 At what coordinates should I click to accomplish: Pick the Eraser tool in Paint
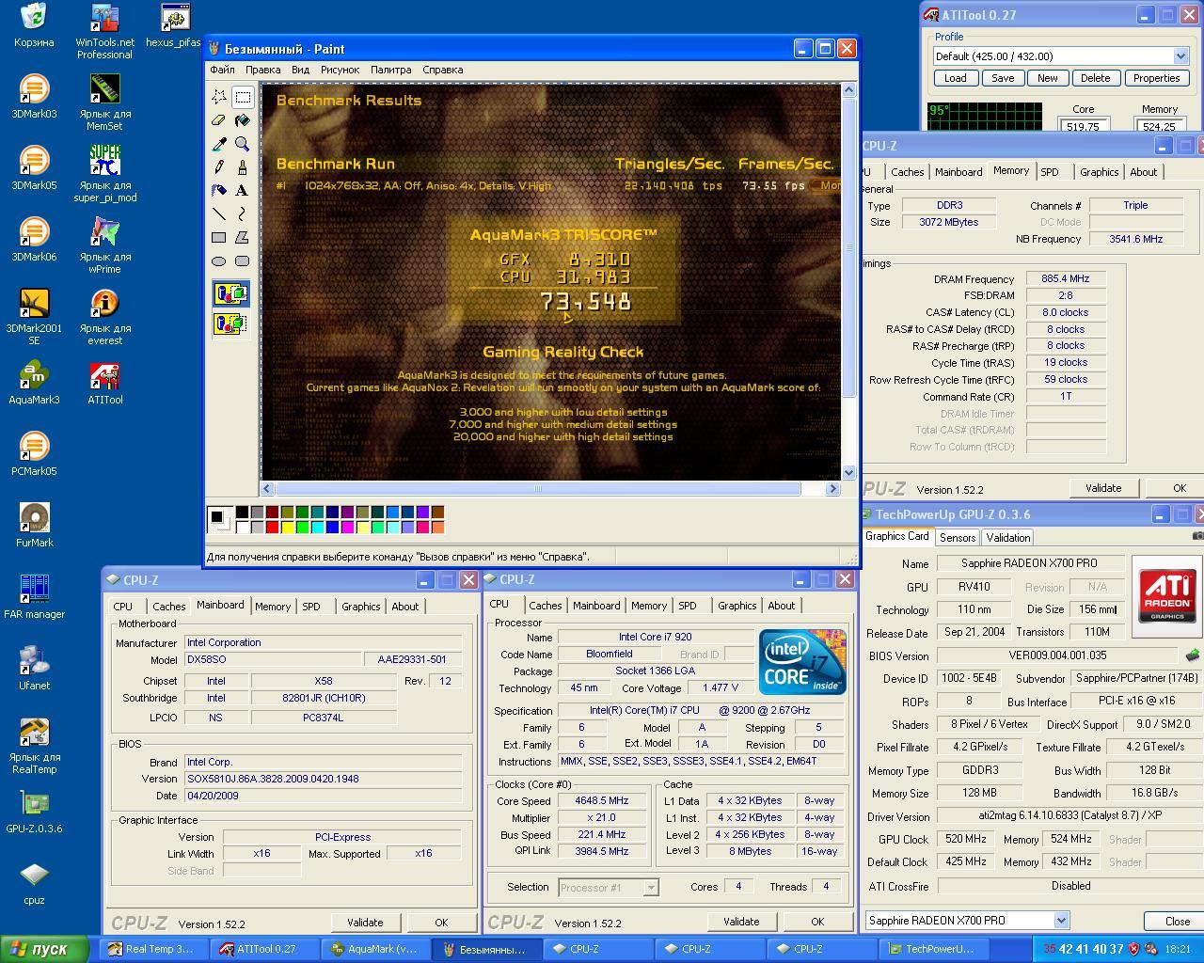click(x=219, y=119)
